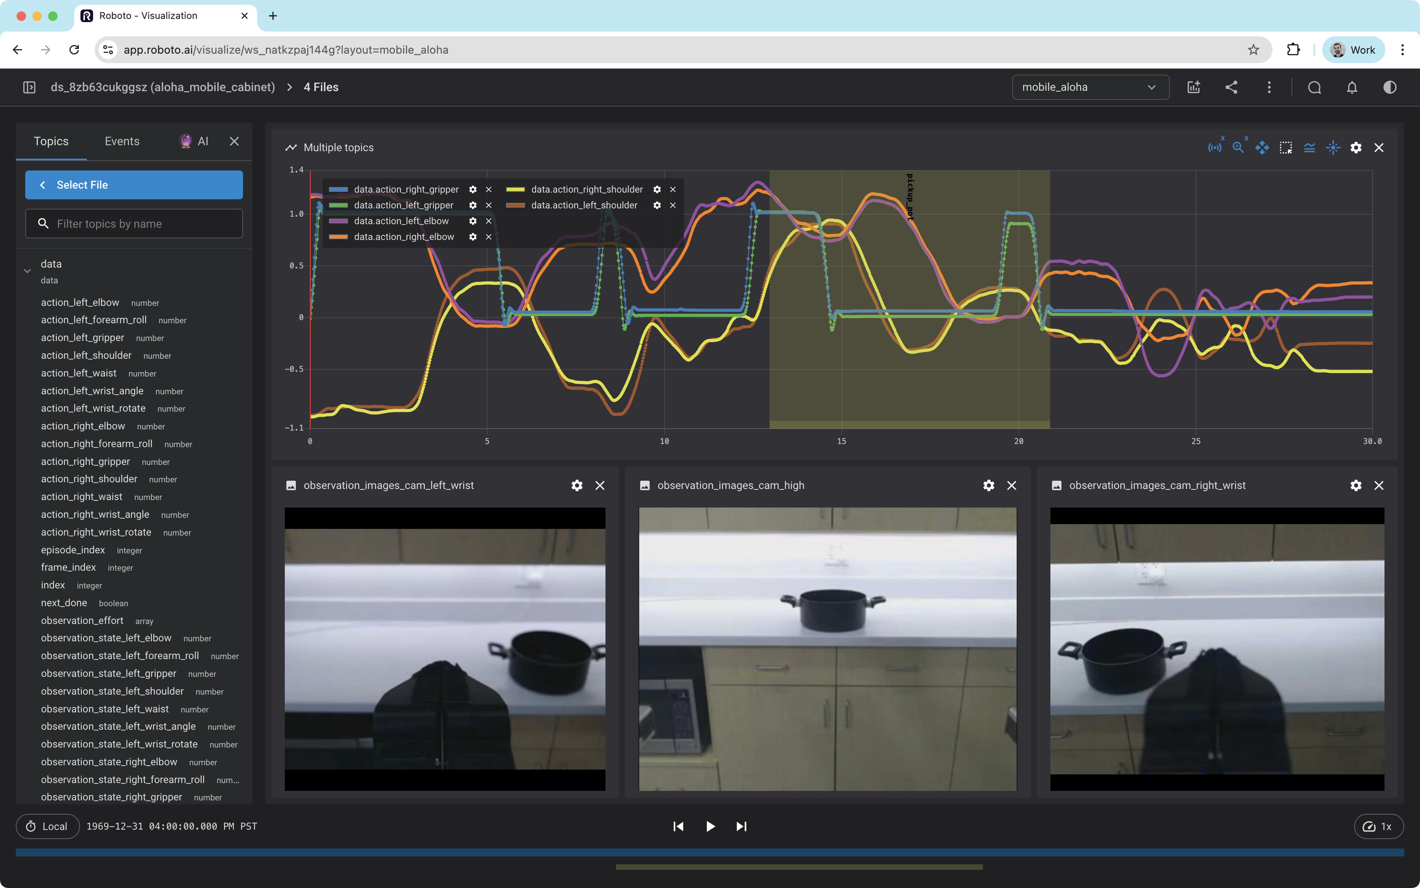The image size is (1420, 888).
Task: Click the share icon in the top bar
Action: click(1231, 87)
